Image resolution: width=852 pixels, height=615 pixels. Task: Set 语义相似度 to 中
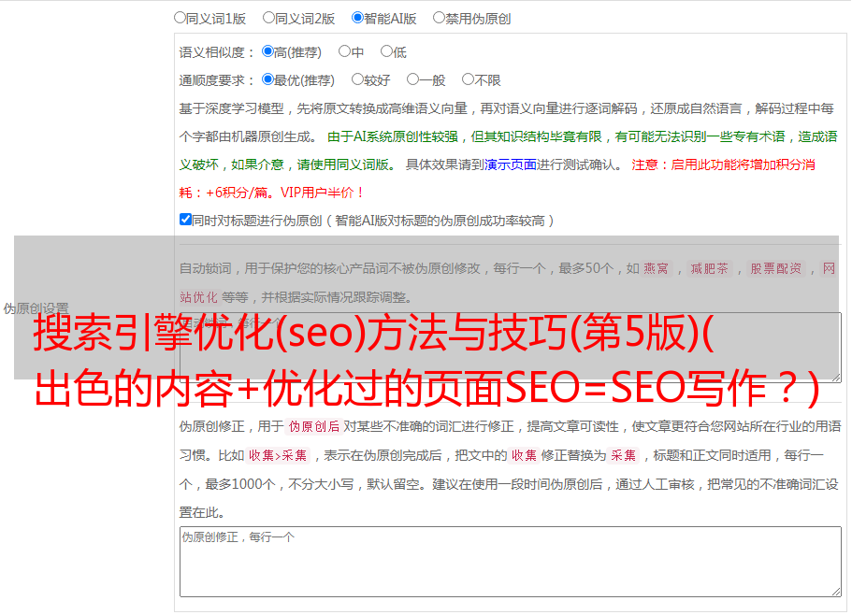pos(344,51)
